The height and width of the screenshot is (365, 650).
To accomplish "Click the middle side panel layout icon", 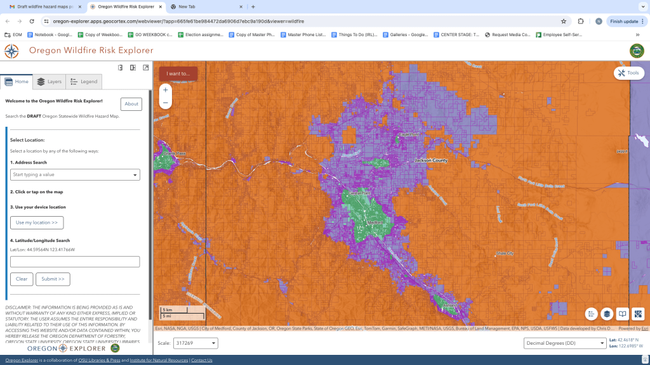I will click(133, 67).
